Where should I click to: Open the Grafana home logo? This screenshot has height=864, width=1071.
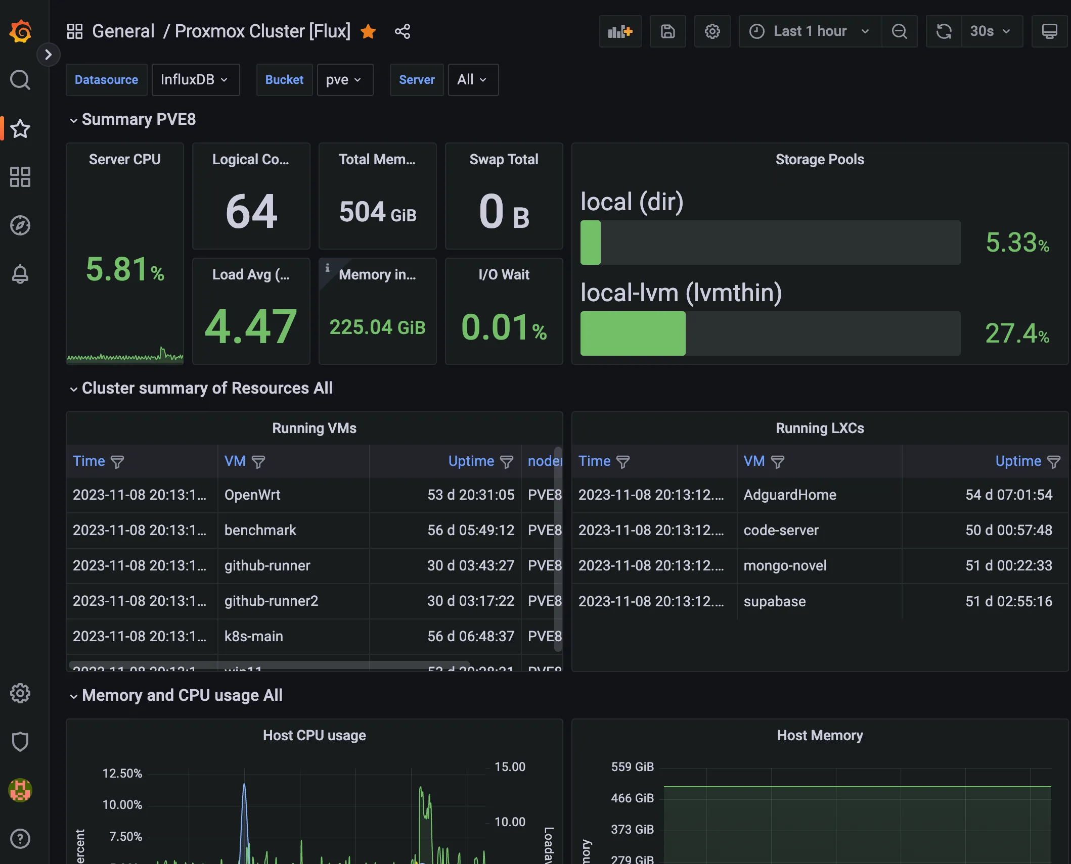coord(20,31)
